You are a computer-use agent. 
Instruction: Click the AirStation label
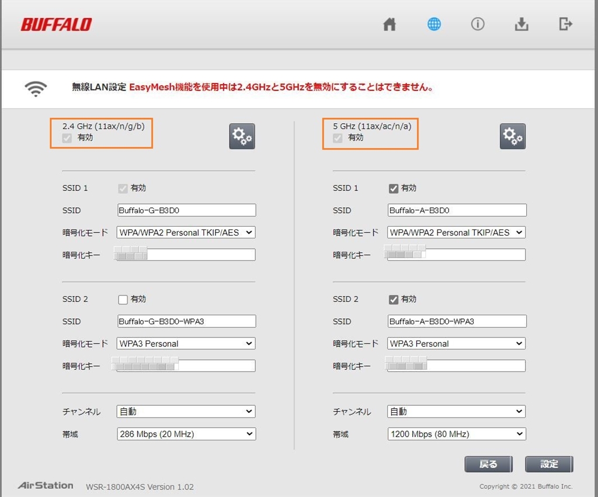pyautogui.click(x=46, y=485)
